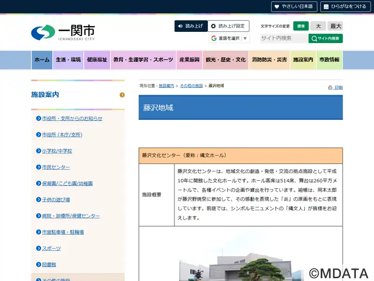Open the 観光・歴史・文化 menu tab

point(225,60)
